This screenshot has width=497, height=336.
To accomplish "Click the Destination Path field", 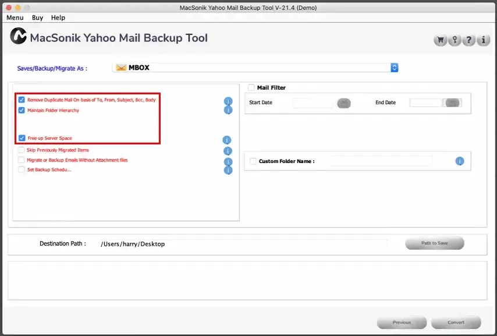I will (x=243, y=244).
